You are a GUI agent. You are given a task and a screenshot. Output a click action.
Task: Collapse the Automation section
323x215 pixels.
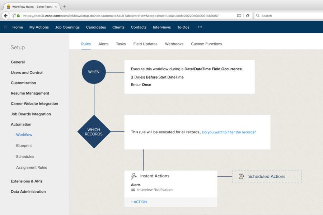(x=21, y=124)
